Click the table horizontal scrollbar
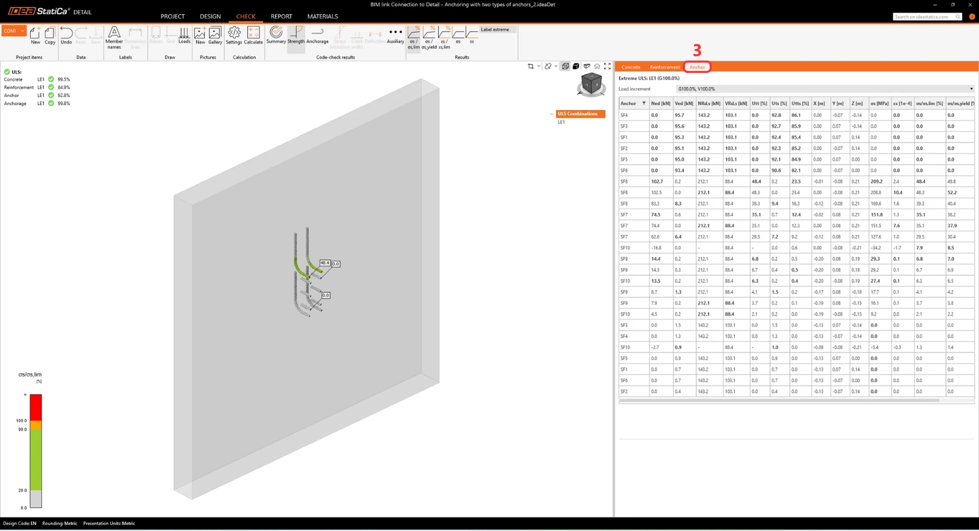 [780, 401]
